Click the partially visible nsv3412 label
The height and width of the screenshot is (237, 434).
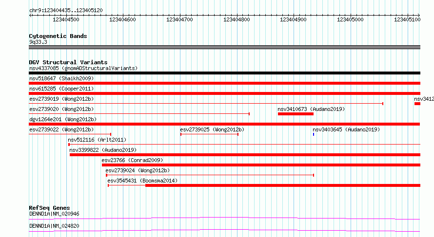[x=424, y=99]
